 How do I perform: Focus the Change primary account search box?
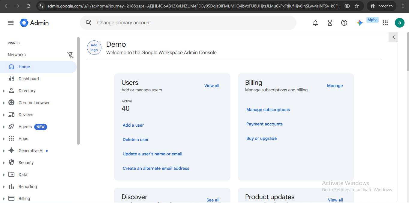tap(188, 23)
